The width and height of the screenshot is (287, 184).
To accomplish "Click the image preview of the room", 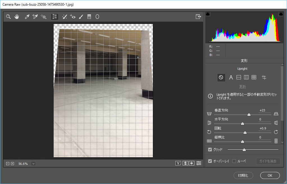I will (x=103, y=91).
